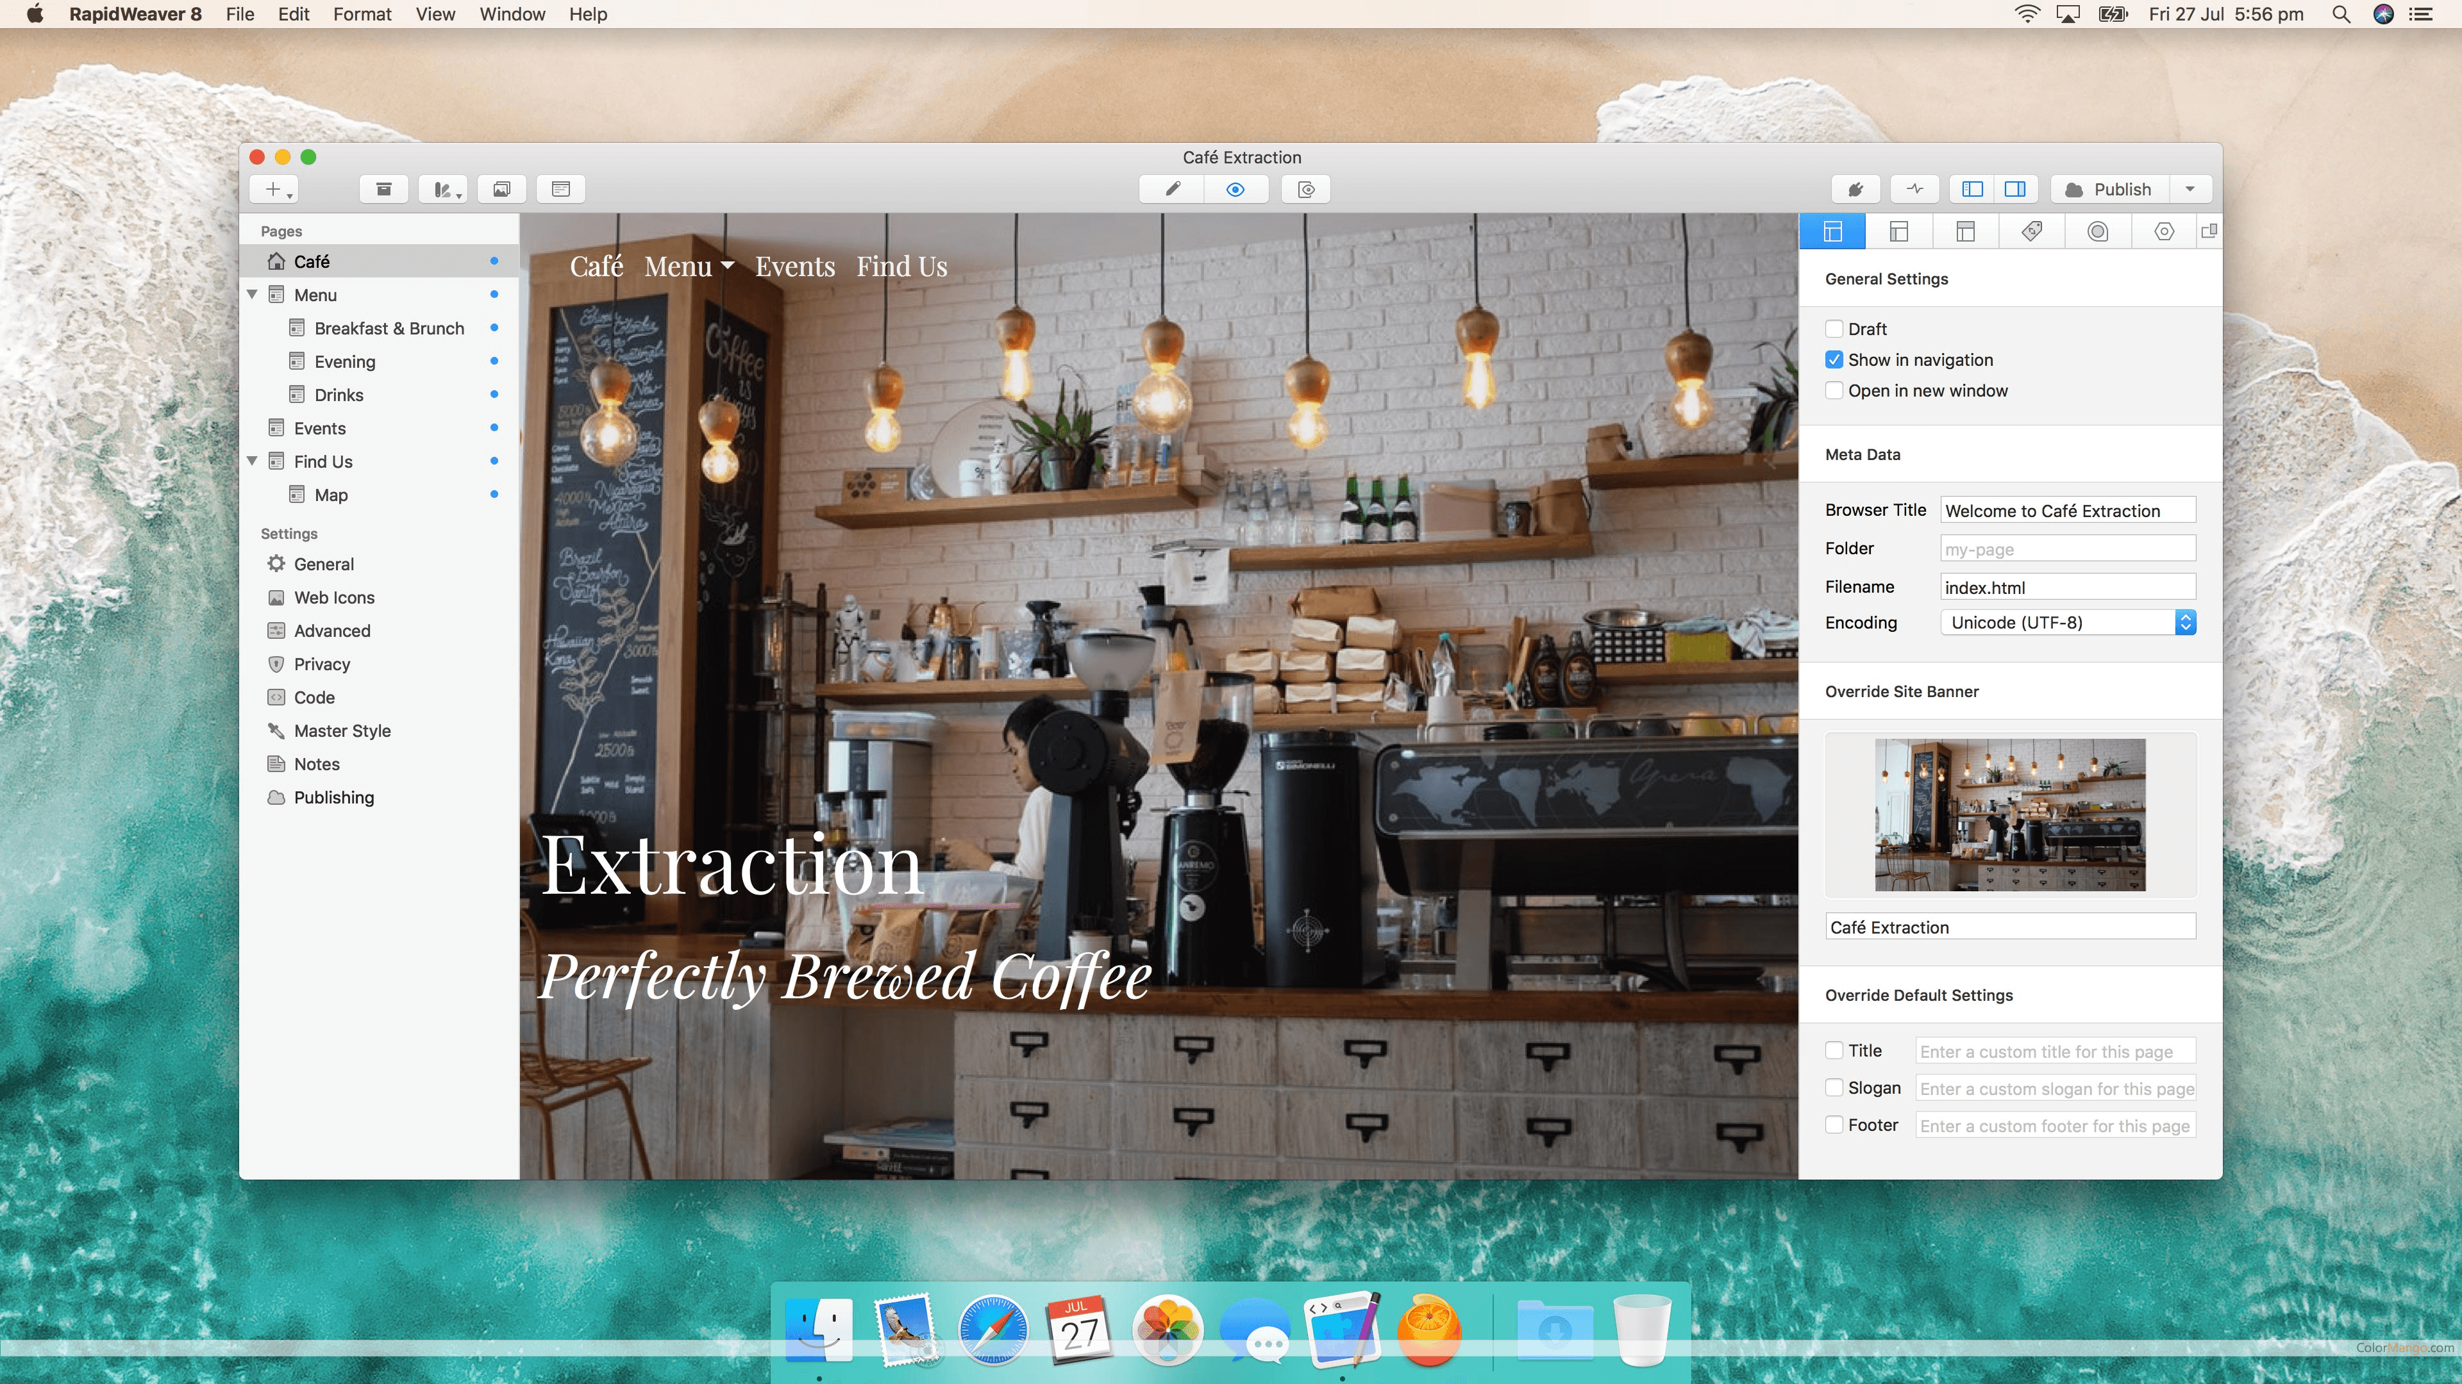Screen dimensions: 2462x1384
Task: Open the trash archive toolbar icon
Action: [x=383, y=189]
